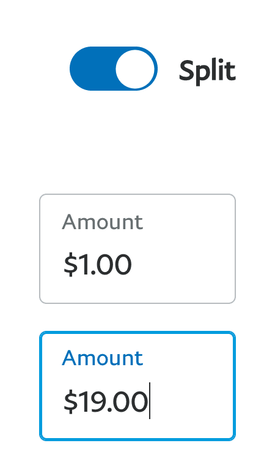275x462 pixels.
Task: Click the dollar sign in the $19.00 field
Action: (x=71, y=401)
